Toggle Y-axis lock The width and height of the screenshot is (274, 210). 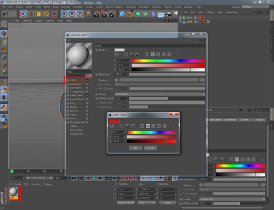(72, 14)
